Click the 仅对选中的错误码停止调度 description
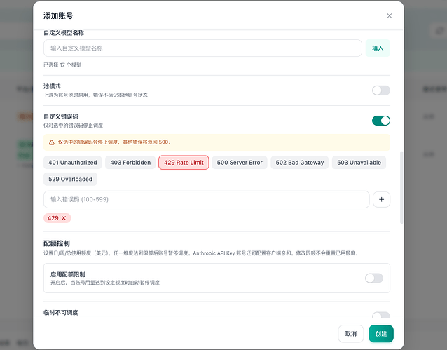The height and width of the screenshot is (350, 447). click(x=74, y=126)
